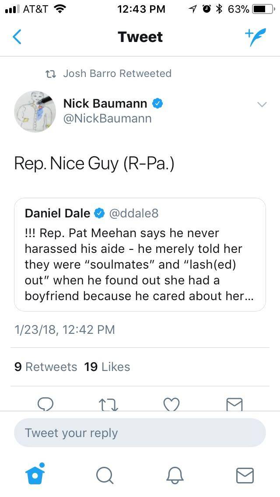Retweet using the retweet arrows icon

109,404
